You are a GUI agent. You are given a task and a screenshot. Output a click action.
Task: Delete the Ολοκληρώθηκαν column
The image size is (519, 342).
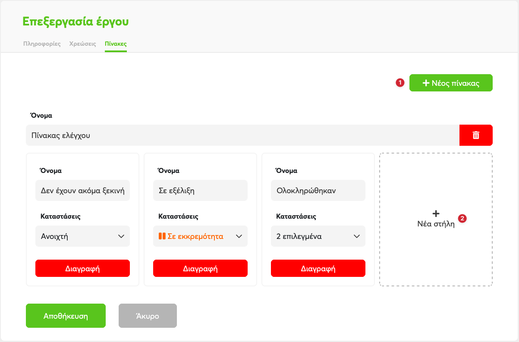318,268
